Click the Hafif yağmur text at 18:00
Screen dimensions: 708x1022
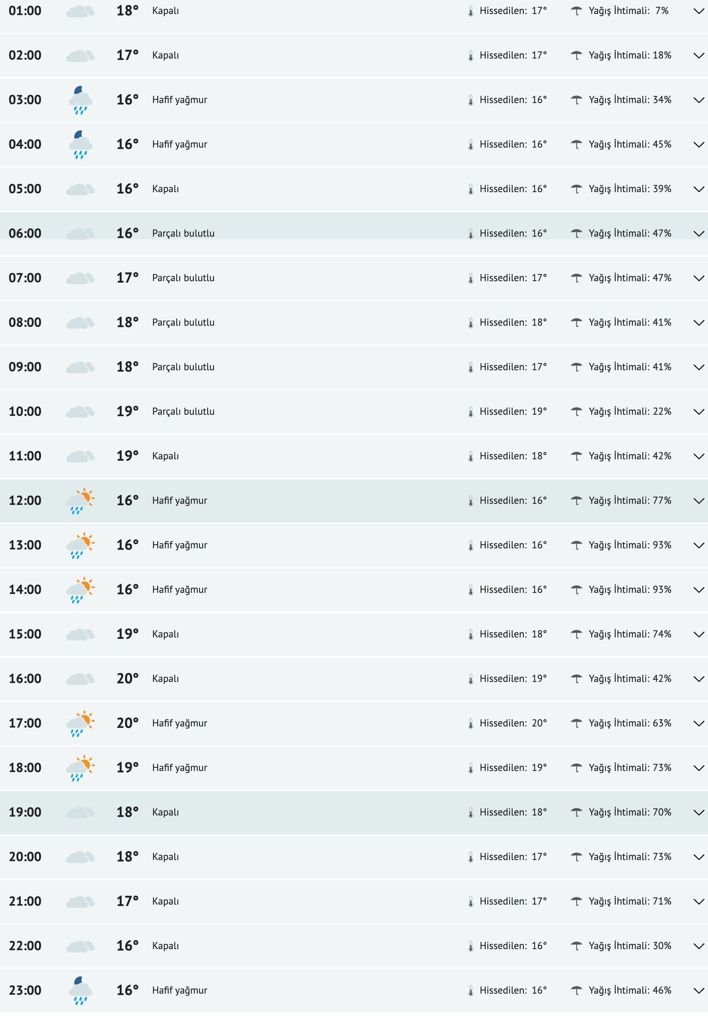180,768
